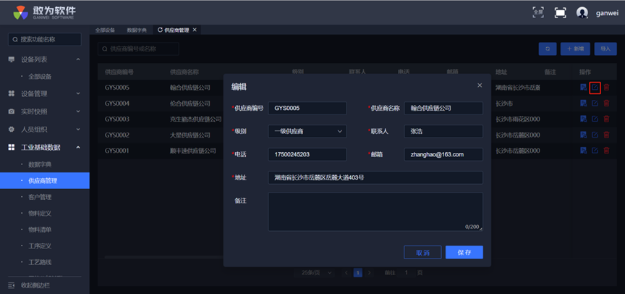View details icon for GYS0001 row

pos(583,151)
